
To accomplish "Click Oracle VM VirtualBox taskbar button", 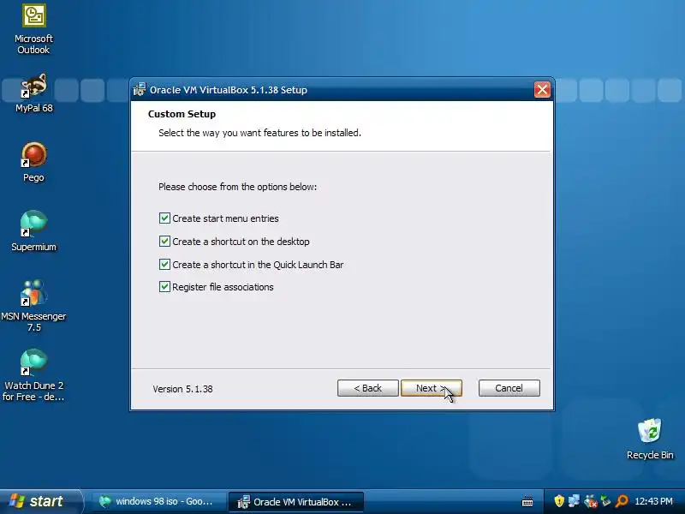I will [296, 502].
